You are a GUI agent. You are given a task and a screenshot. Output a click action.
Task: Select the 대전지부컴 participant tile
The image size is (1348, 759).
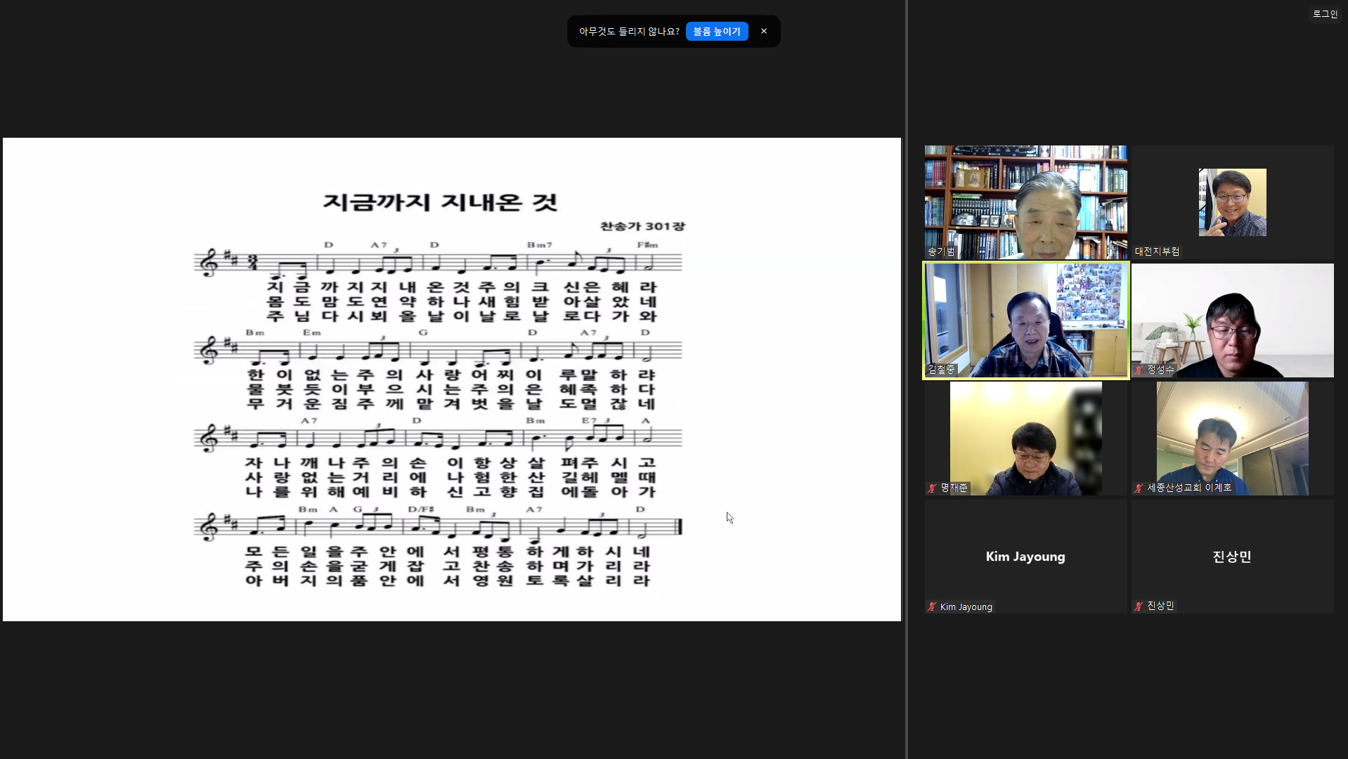(1232, 202)
